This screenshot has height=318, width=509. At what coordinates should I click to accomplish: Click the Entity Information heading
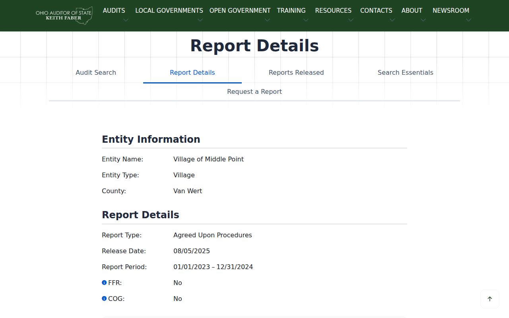pos(151,139)
